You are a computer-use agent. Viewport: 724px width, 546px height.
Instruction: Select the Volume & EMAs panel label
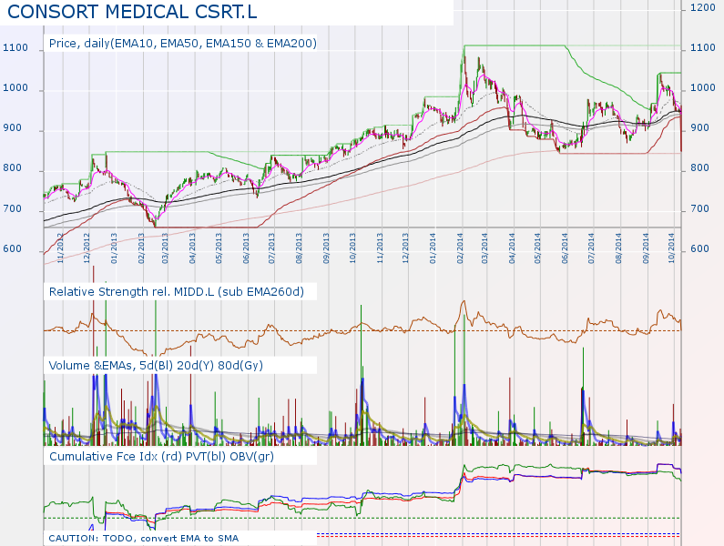pyautogui.click(x=156, y=366)
